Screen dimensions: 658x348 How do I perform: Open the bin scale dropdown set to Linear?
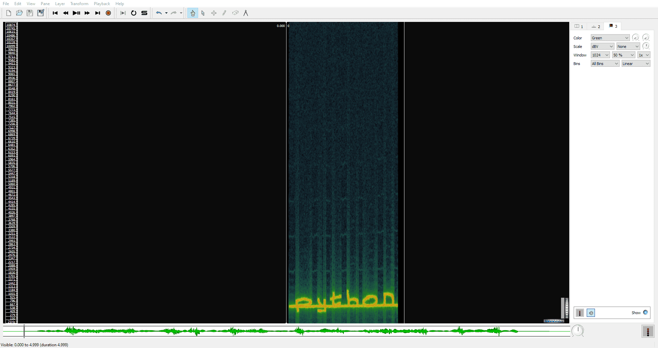coord(636,64)
